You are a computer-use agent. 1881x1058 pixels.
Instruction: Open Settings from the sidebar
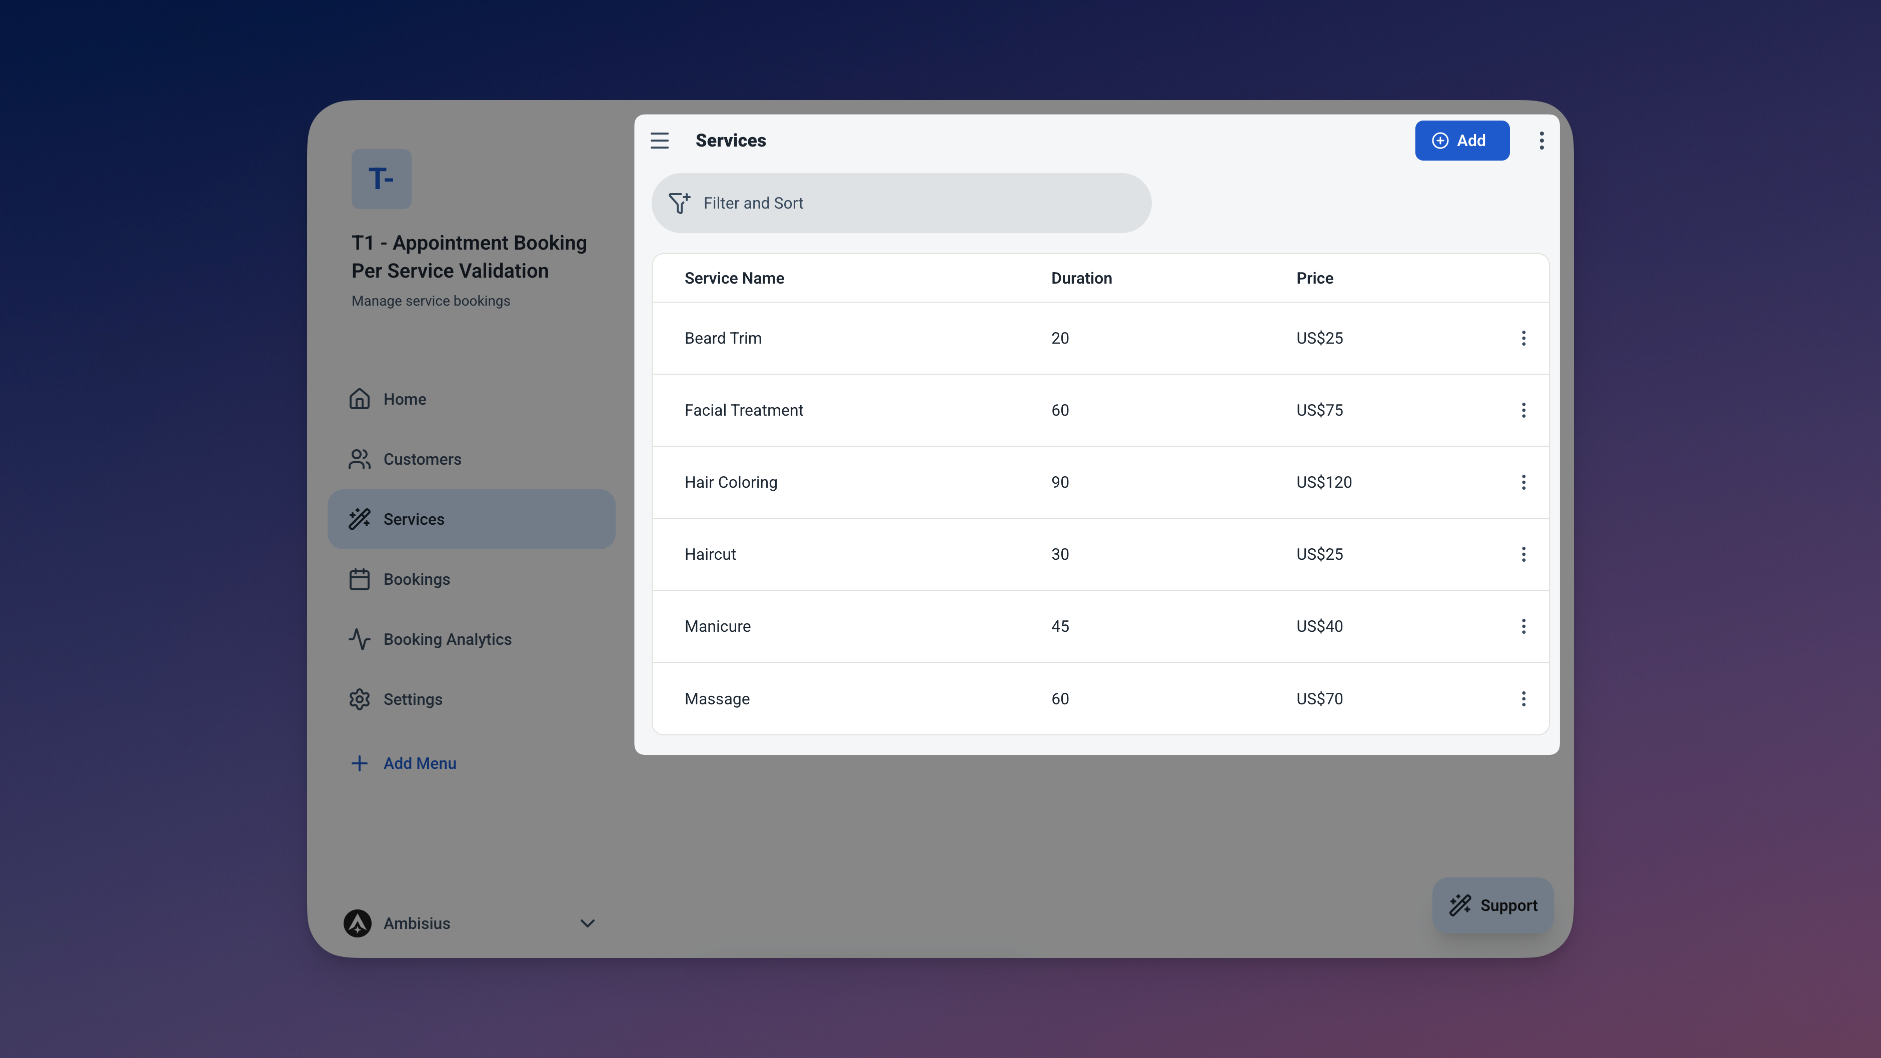[x=413, y=699]
